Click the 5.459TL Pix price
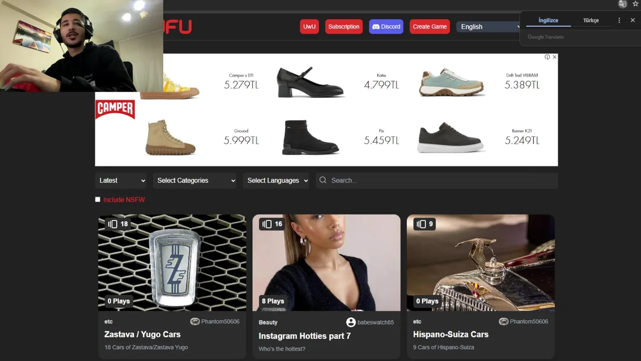The height and width of the screenshot is (361, 641). pos(382,140)
